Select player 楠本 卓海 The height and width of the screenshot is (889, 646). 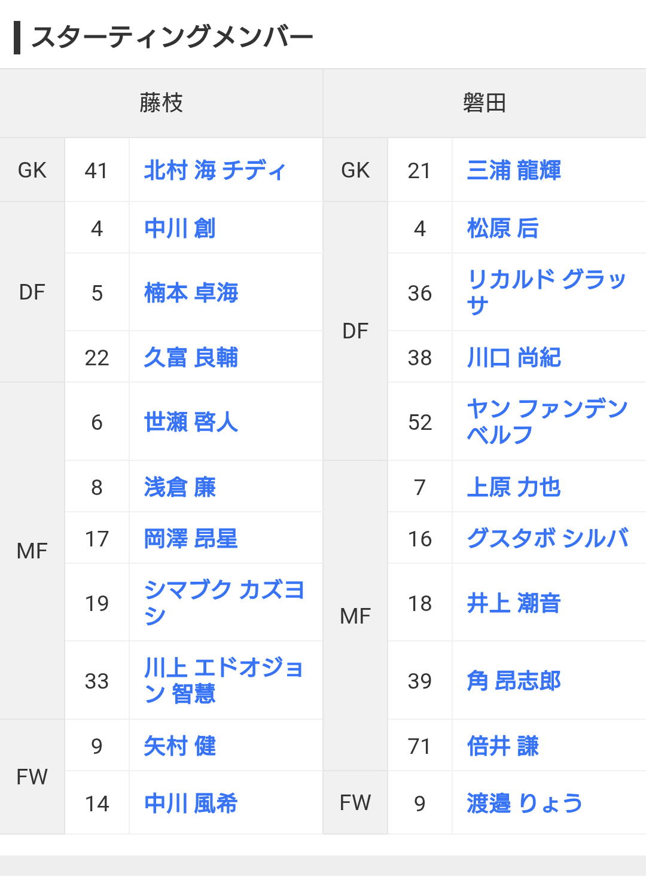191,293
